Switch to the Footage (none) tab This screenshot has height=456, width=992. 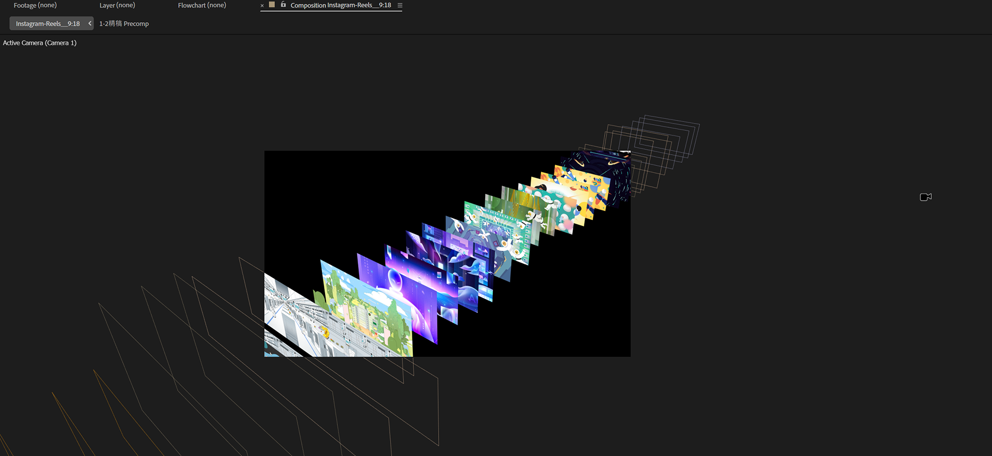coord(35,5)
